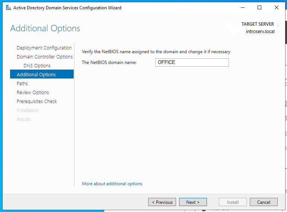Viewport: 287px width, 212px height.
Task: Proceed with the Next button
Action: 193,202
